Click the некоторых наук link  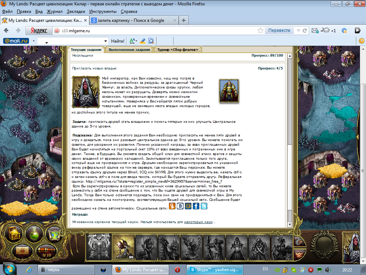[198, 222]
